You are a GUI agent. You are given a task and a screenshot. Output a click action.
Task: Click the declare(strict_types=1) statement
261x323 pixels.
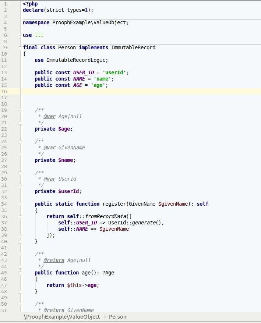[58, 10]
